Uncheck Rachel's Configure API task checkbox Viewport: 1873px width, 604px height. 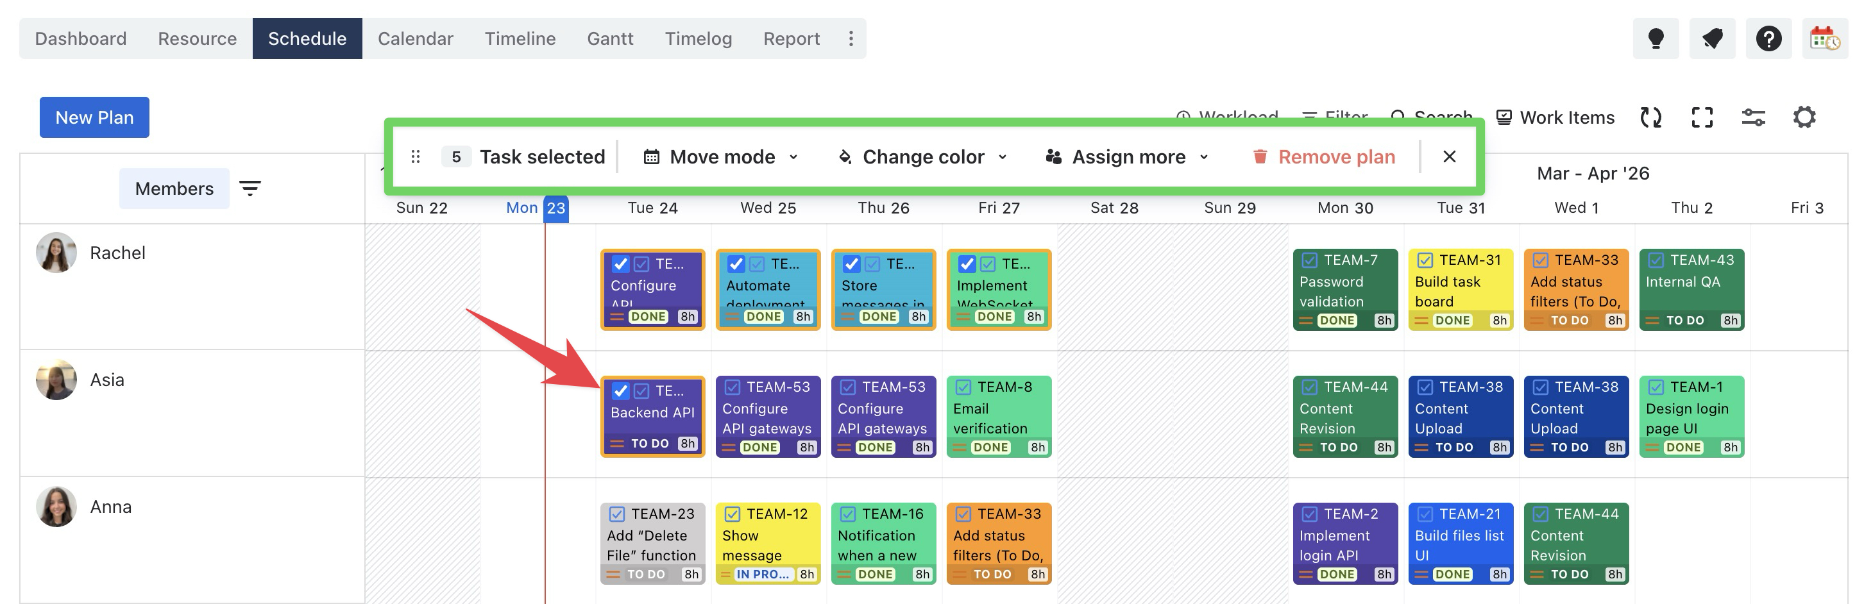click(620, 264)
